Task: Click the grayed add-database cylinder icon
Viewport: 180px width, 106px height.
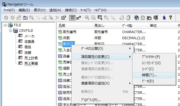Action: point(87,18)
